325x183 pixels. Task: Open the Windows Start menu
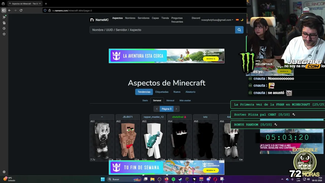coord(103,179)
